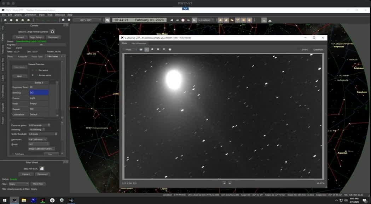The height and width of the screenshot is (204, 371).
Task: Switch to the File Information tab in FITS Viewer
Action: 139,44
